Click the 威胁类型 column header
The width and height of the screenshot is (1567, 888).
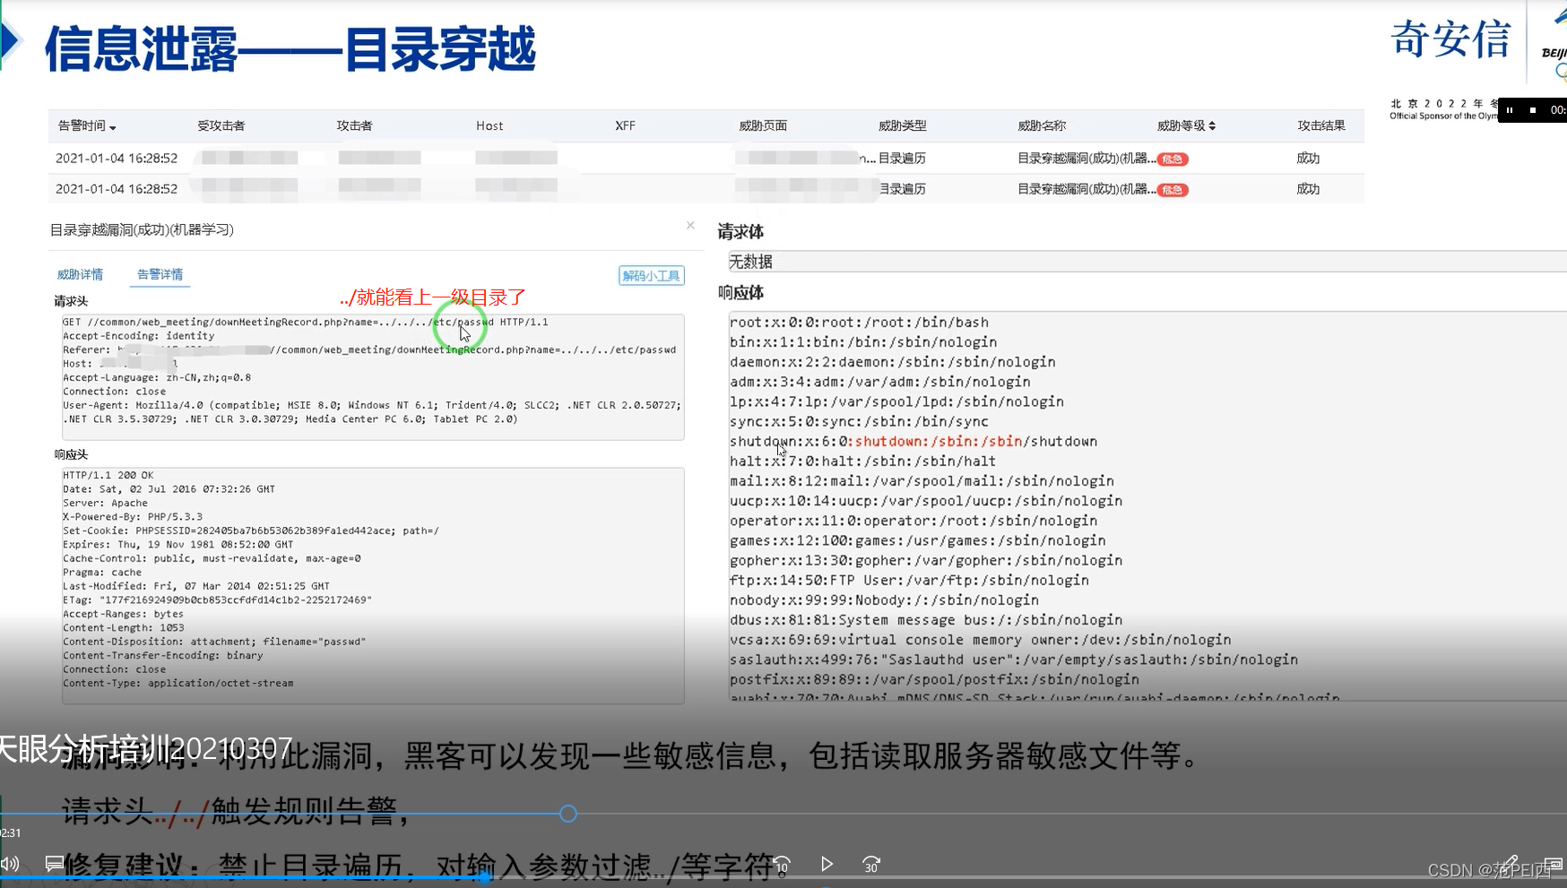pos(902,125)
